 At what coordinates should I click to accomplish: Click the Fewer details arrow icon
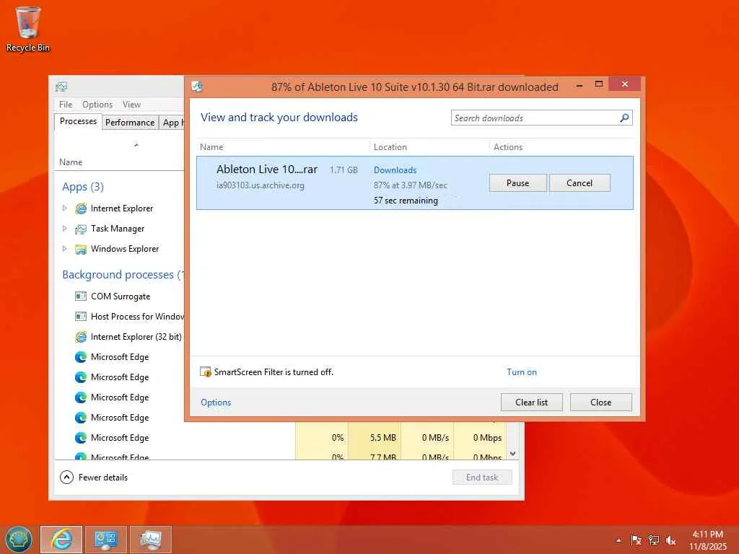click(x=67, y=478)
